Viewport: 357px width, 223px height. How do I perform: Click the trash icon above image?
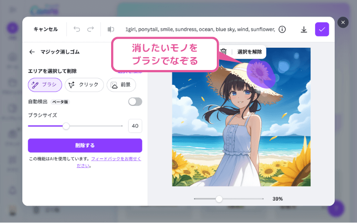point(224,52)
